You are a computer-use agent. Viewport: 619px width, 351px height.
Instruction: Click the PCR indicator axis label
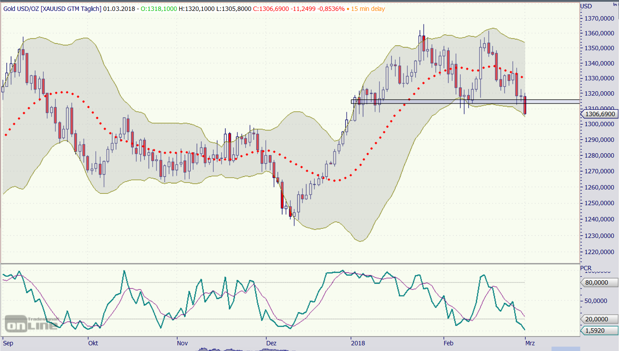[x=585, y=268]
